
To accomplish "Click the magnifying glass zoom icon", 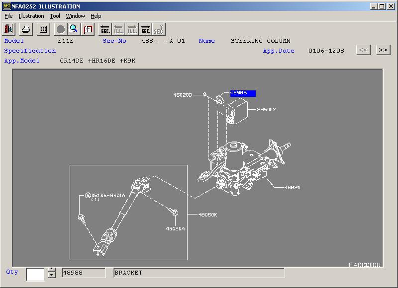I will (x=74, y=29).
